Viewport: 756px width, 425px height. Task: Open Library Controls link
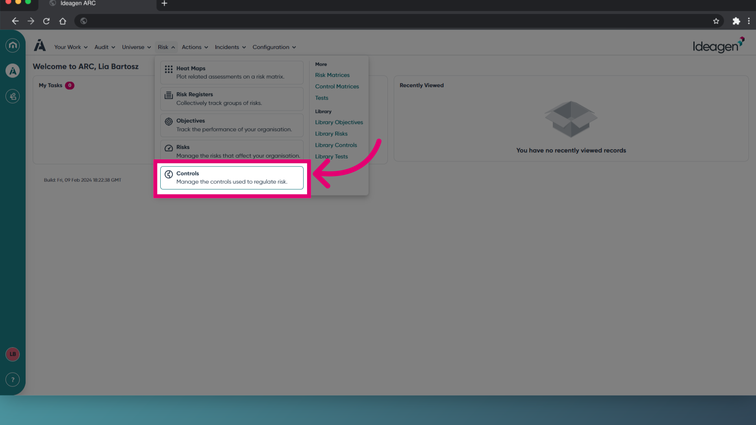336,145
